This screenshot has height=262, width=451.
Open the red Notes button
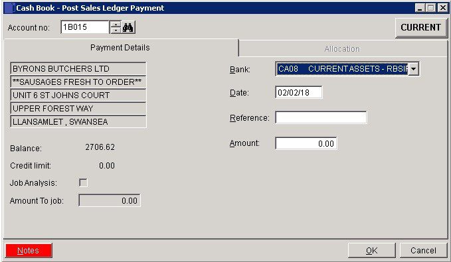coord(29,251)
